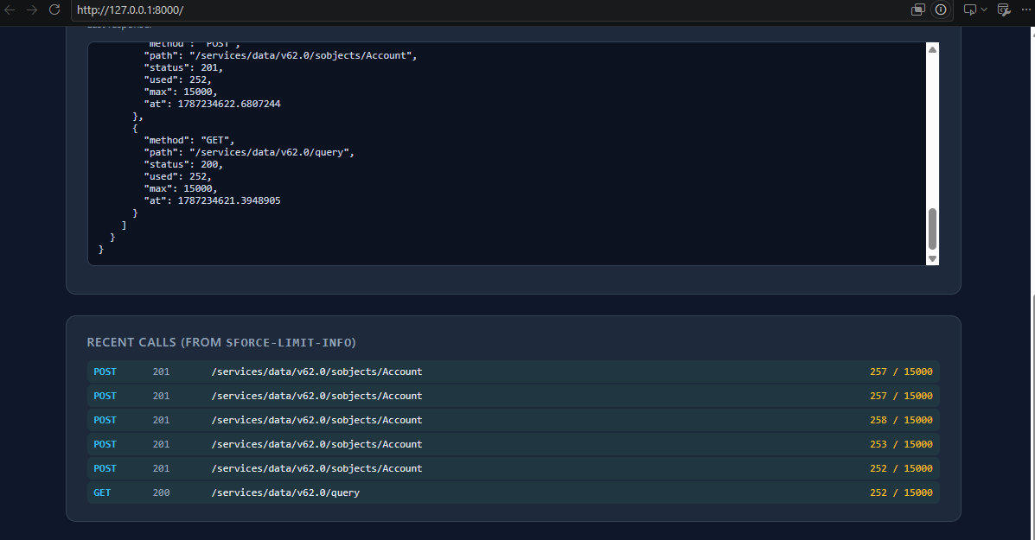Click the /services/data/v62.0/query path in recent calls
The image size is (1035, 540).
click(285, 492)
